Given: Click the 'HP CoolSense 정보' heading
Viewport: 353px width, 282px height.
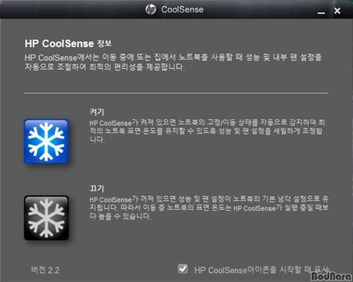Looking at the screenshot, I should point(68,43).
